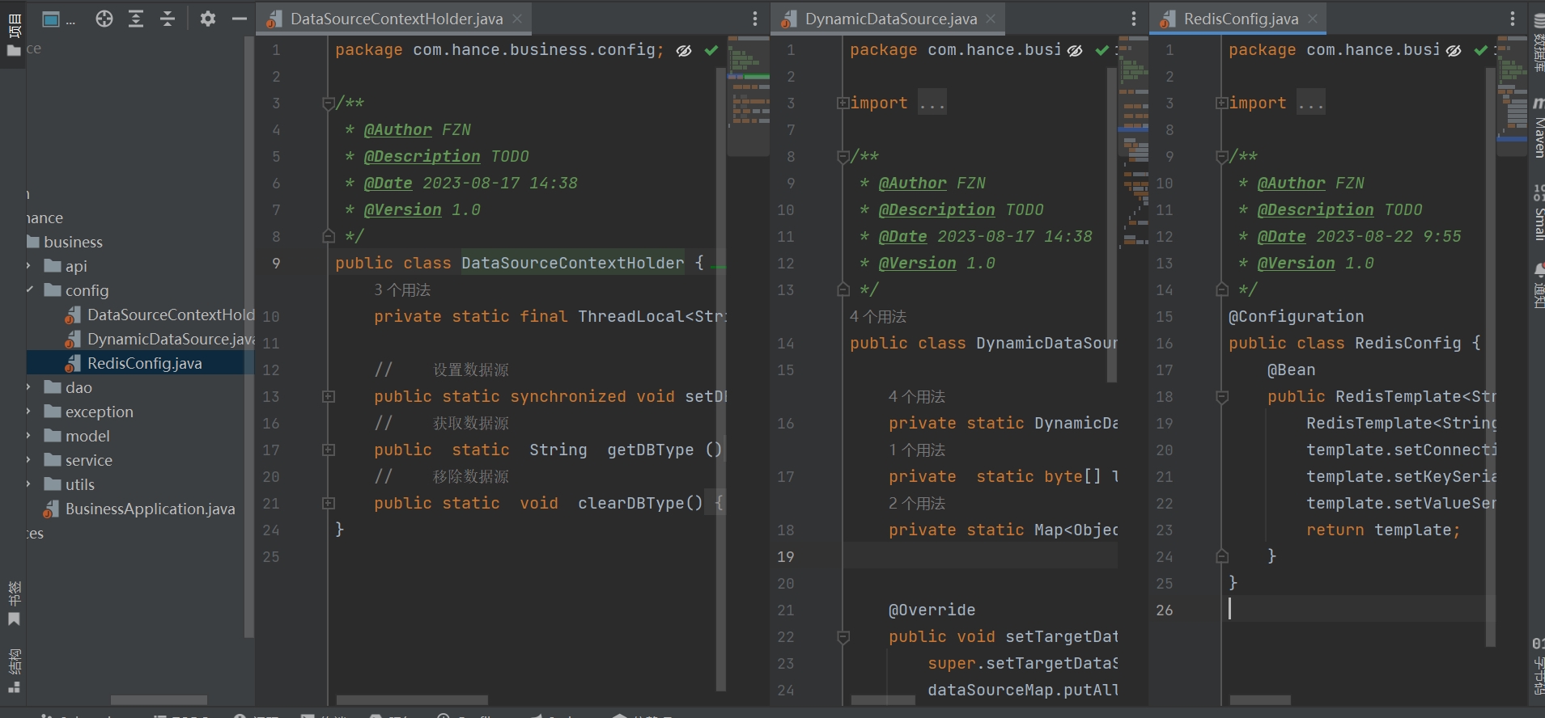Collapse the config folder in project tree
1545x718 pixels.
(x=29, y=289)
